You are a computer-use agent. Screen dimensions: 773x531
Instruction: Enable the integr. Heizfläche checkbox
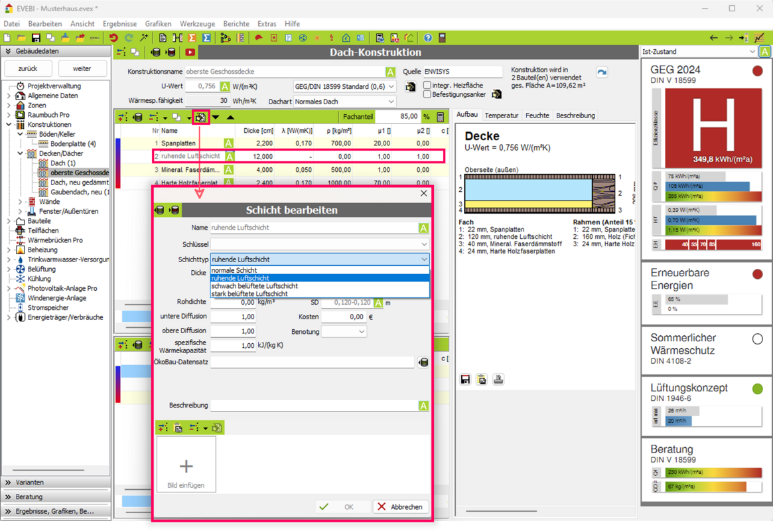click(x=427, y=86)
